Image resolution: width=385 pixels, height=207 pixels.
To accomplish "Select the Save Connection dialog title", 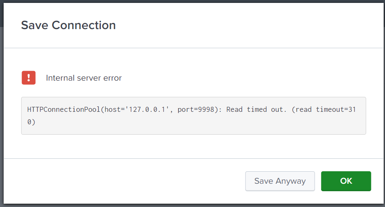I will [68, 25].
